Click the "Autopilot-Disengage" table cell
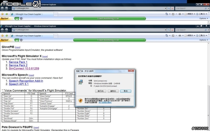This screenshot has height=131, width=210. [50, 108]
